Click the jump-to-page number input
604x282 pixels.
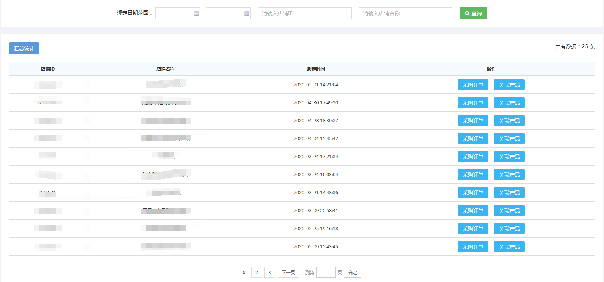[x=326, y=272]
